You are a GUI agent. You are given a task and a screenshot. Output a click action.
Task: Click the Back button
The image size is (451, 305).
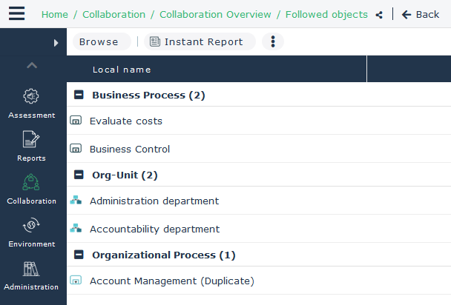click(x=421, y=14)
